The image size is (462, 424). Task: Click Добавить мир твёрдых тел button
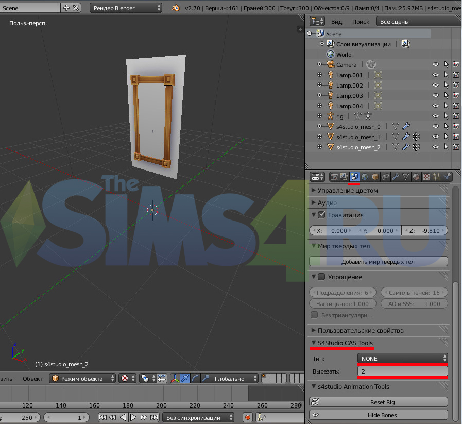(378, 262)
